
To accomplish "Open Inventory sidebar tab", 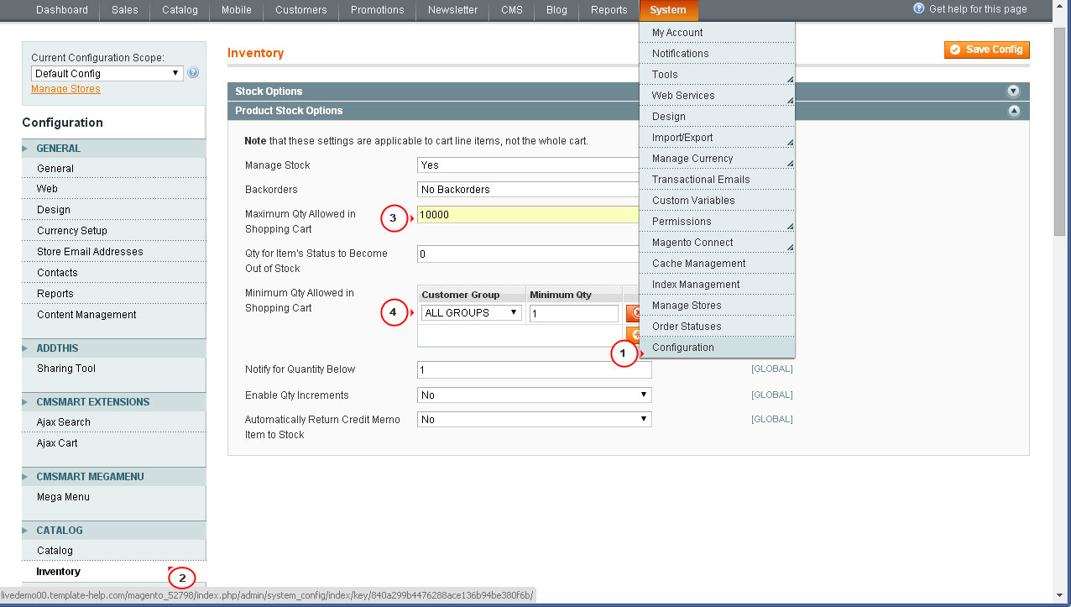I will coord(113,572).
